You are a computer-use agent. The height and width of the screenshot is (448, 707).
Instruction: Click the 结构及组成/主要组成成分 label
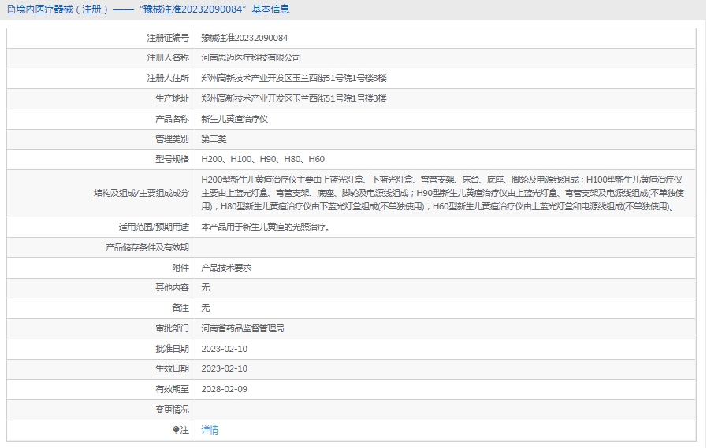click(x=141, y=193)
